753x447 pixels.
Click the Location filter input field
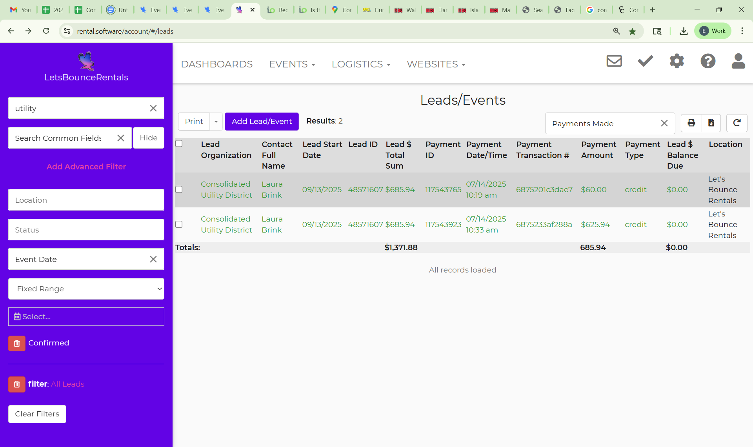[x=86, y=200]
